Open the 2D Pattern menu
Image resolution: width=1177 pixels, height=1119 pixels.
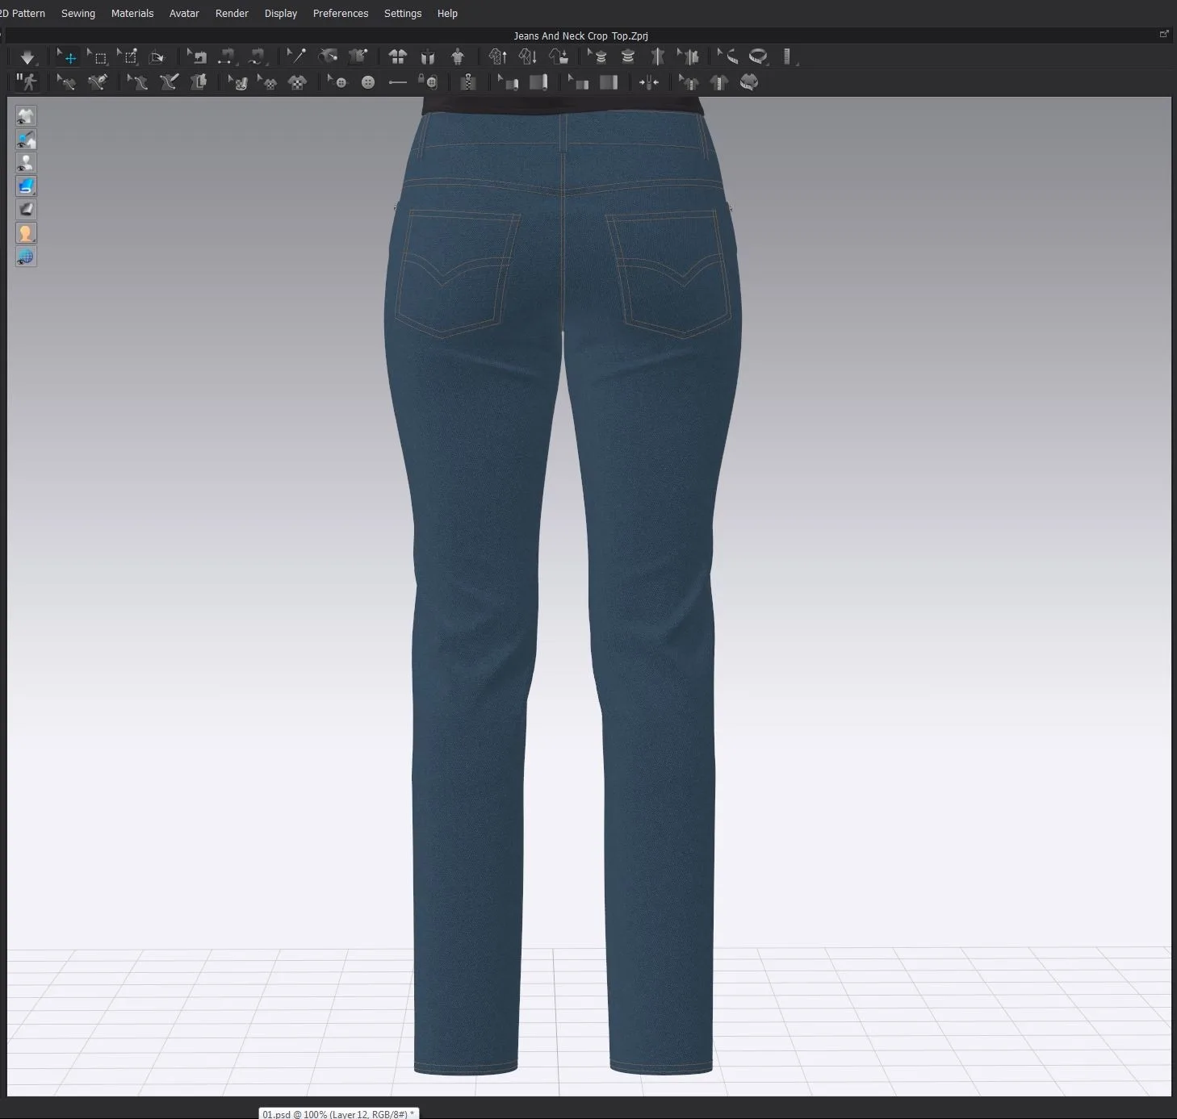point(23,14)
